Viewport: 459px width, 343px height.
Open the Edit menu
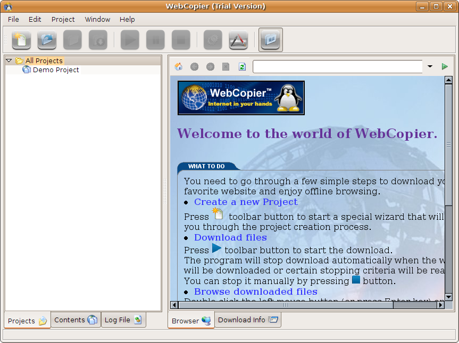tap(35, 19)
